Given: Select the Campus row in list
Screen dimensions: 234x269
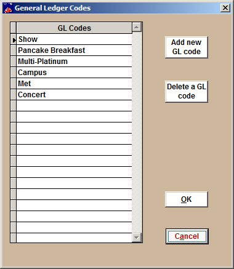Looking at the screenshot, I should pyautogui.click(x=74, y=73).
